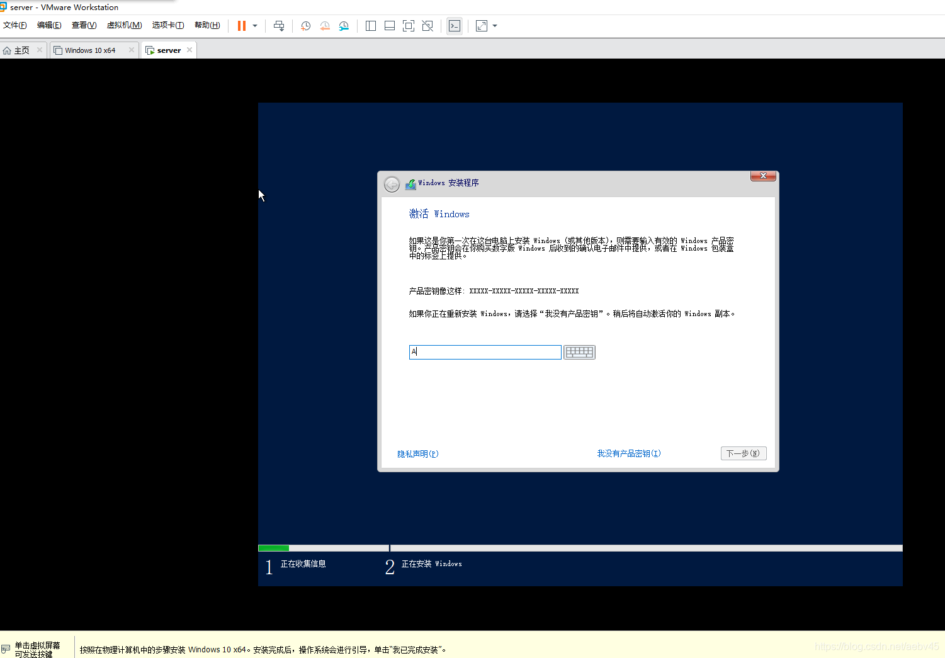Toggle the library sidebar view
The image size is (945, 658).
371,26
